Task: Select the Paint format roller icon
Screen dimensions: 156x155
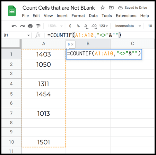Action: coord(38,26)
